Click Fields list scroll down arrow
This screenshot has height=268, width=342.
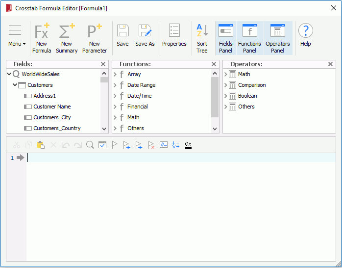click(104, 129)
